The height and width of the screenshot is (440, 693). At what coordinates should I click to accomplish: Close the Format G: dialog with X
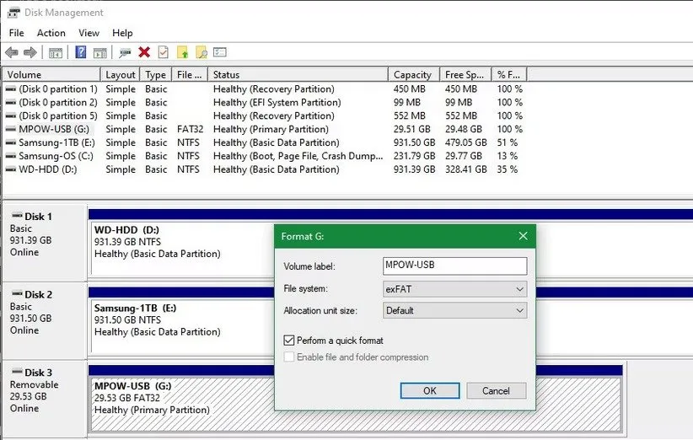(x=523, y=236)
